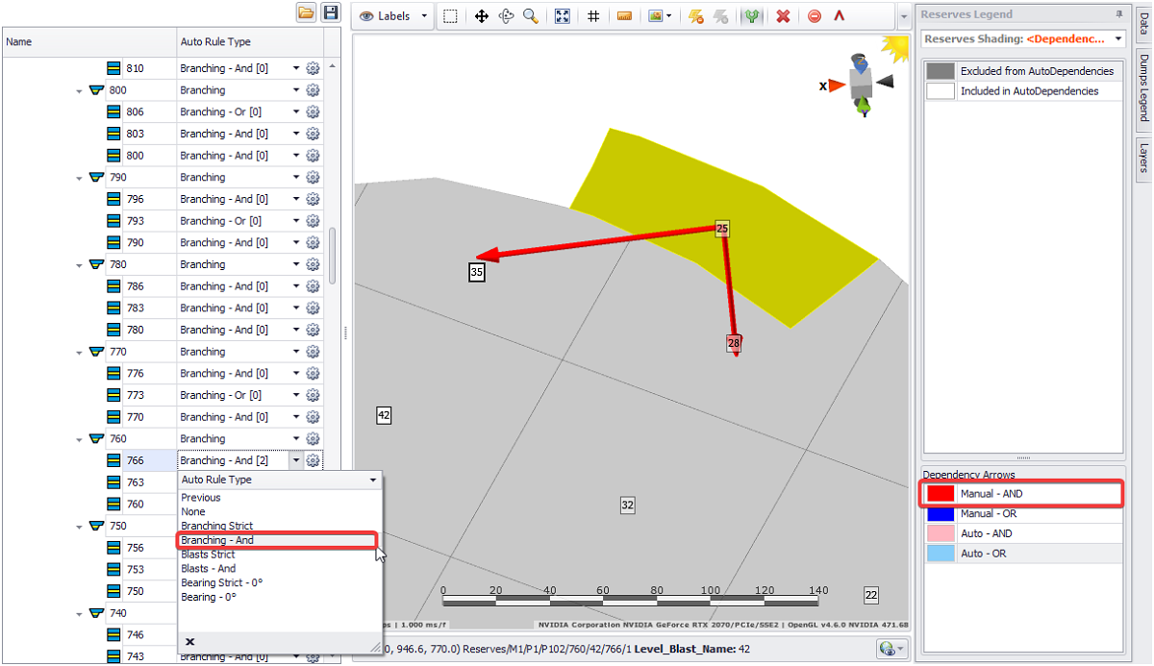The width and height of the screenshot is (1154, 666).
Task: Click the red X delete icon
Action: coord(783,16)
